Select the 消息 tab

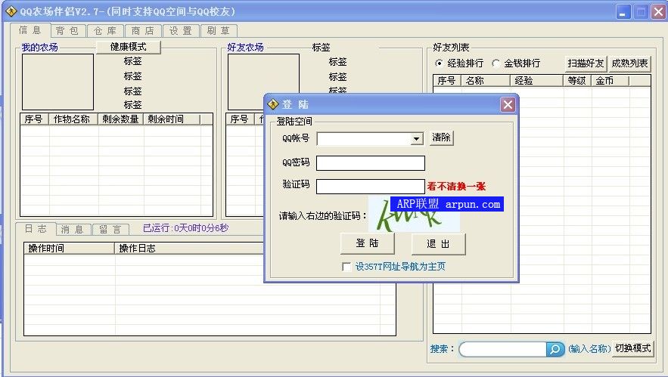pos(73,230)
